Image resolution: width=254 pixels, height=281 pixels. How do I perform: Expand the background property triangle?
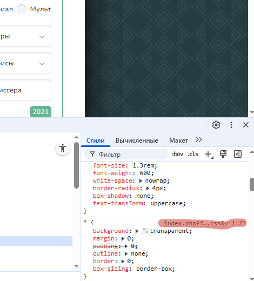(137, 231)
